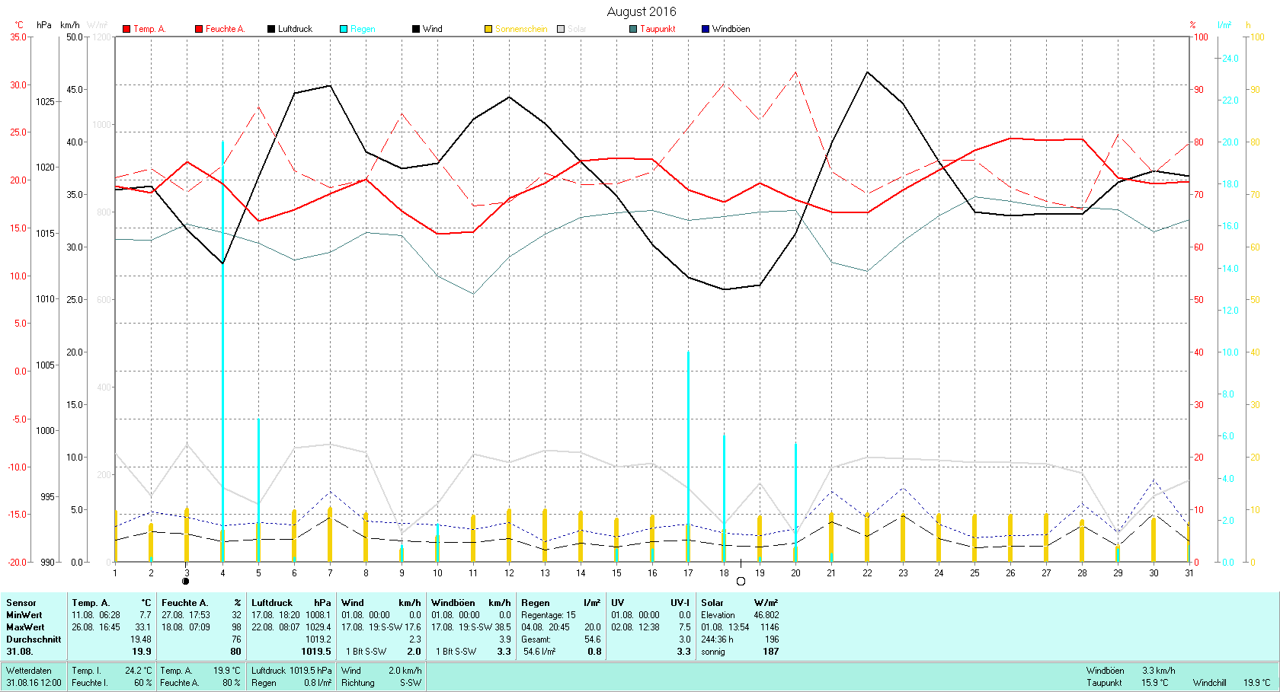Click the cyan Regen legend swatch
The height and width of the screenshot is (692, 1280).
[x=344, y=29]
